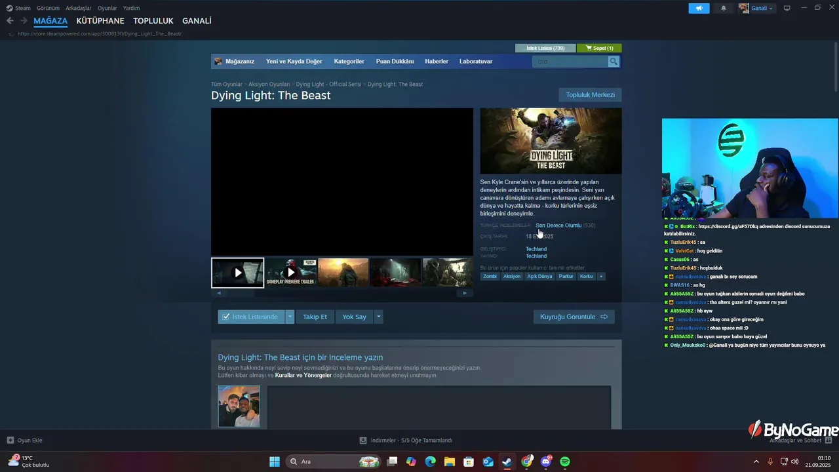This screenshot has width=839, height=472.
Task: Add a tag with the plus button
Action: 601,277
